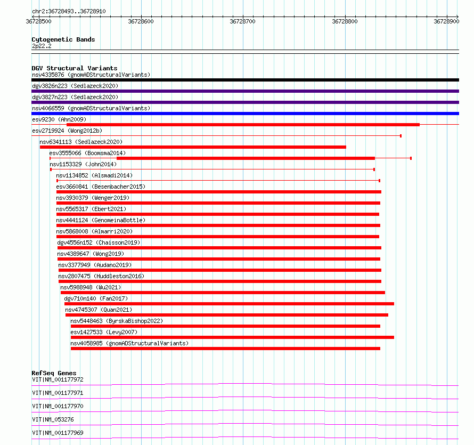Screen dimensions: 474x445
Task: Open nsv5868008 (Almarri2020) label
Action: click(94, 231)
